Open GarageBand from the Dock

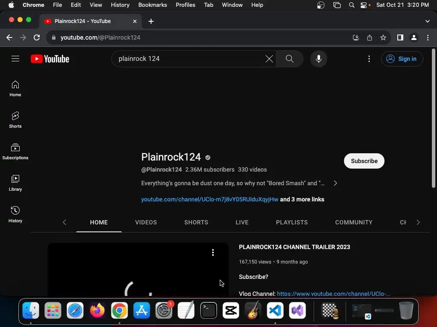[x=253, y=310]
